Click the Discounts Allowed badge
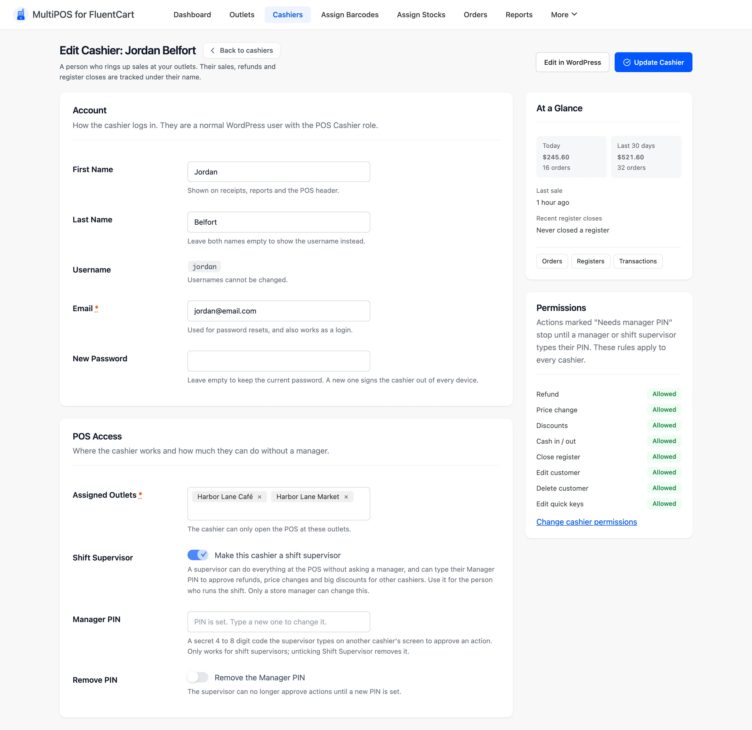752x730 pixels. (664, 425)
